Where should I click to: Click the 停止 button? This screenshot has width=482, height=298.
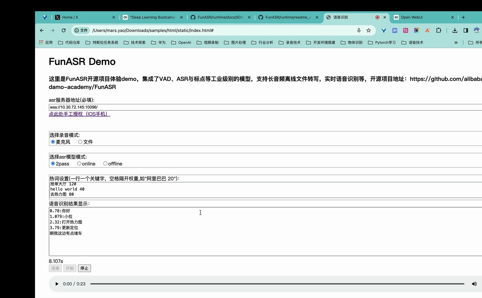(x=84, y=268)
